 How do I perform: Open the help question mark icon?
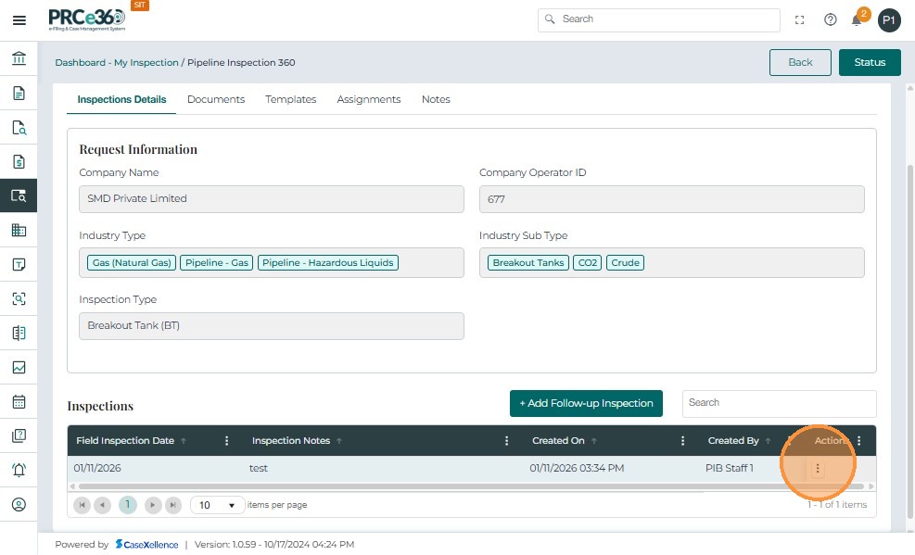(830, 19)
